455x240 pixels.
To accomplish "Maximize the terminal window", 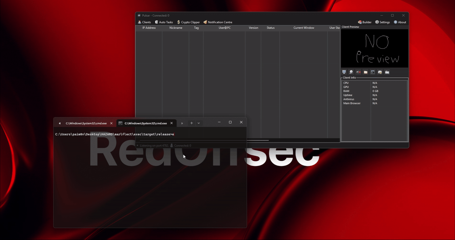I will pos(230,122).
